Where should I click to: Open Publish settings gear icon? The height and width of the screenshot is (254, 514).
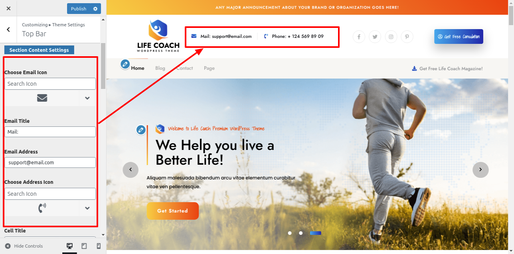[x=95, y=9]
